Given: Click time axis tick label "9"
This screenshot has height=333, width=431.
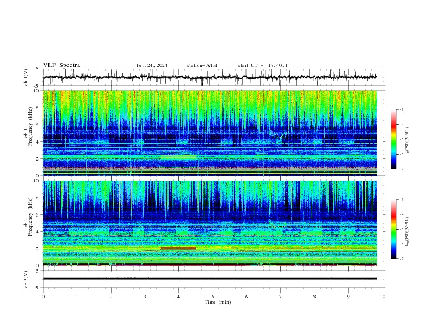Looking at the screenshot, I should coord(348,297).
